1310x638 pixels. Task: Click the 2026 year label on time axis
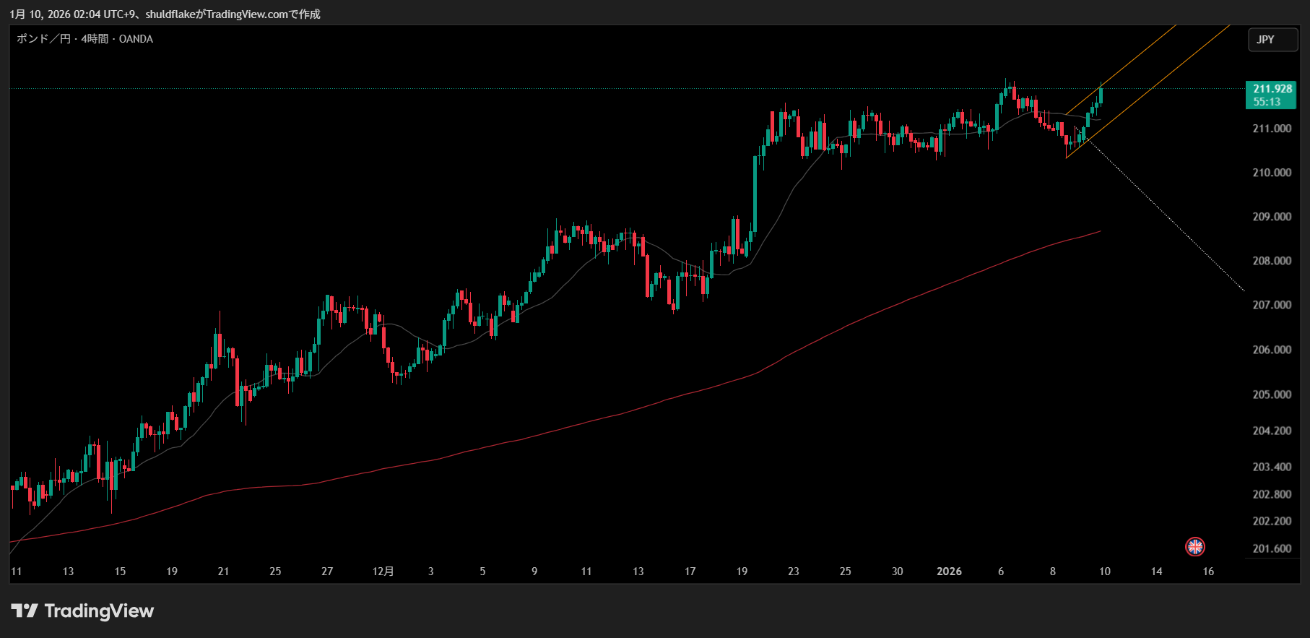point(949,572)
